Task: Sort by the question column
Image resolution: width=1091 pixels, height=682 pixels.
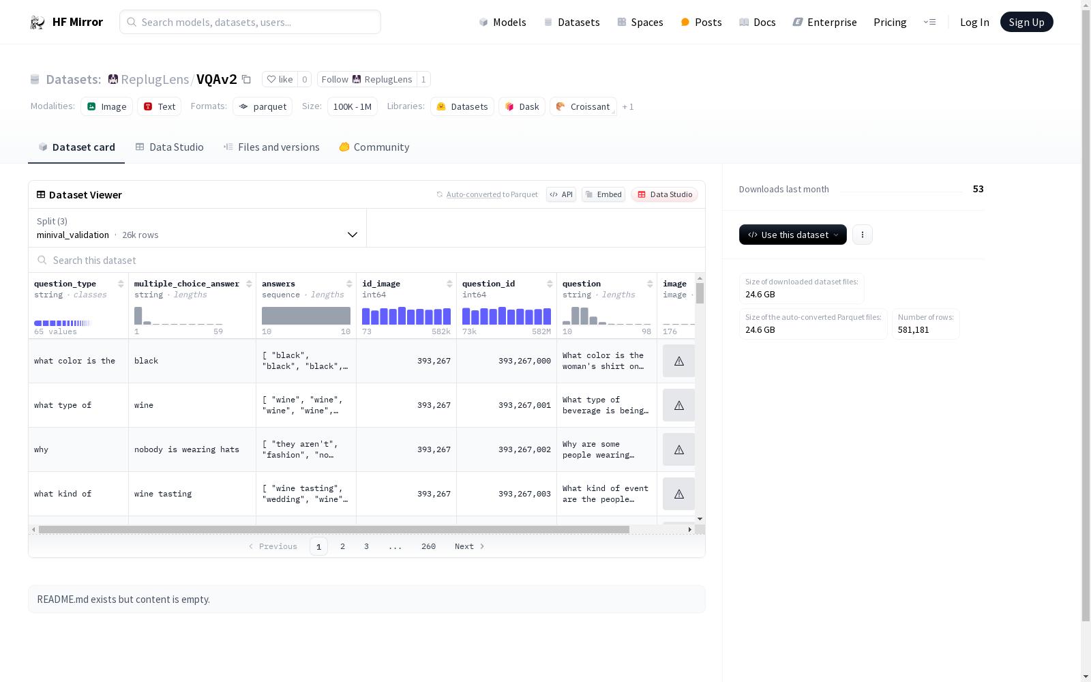Action: click(650, 284)
